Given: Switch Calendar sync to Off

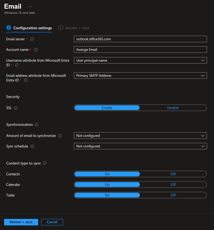Looking at the screenshot, I should pos(173,185).
